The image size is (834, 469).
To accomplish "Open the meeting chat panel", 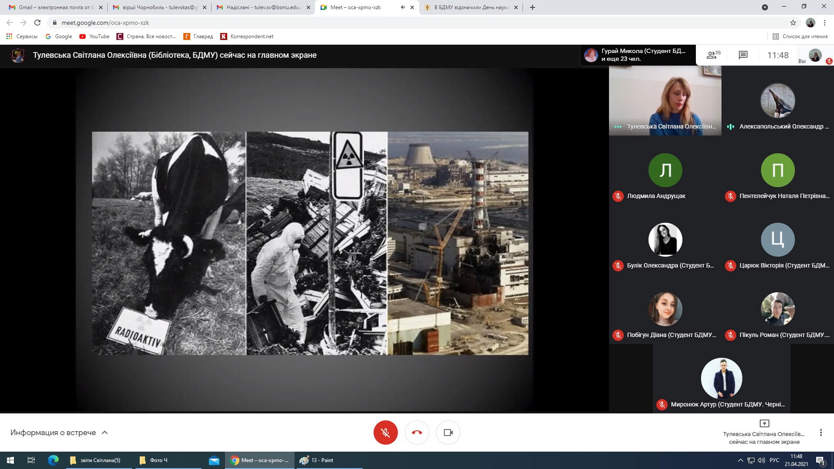I will click(743, 55).
